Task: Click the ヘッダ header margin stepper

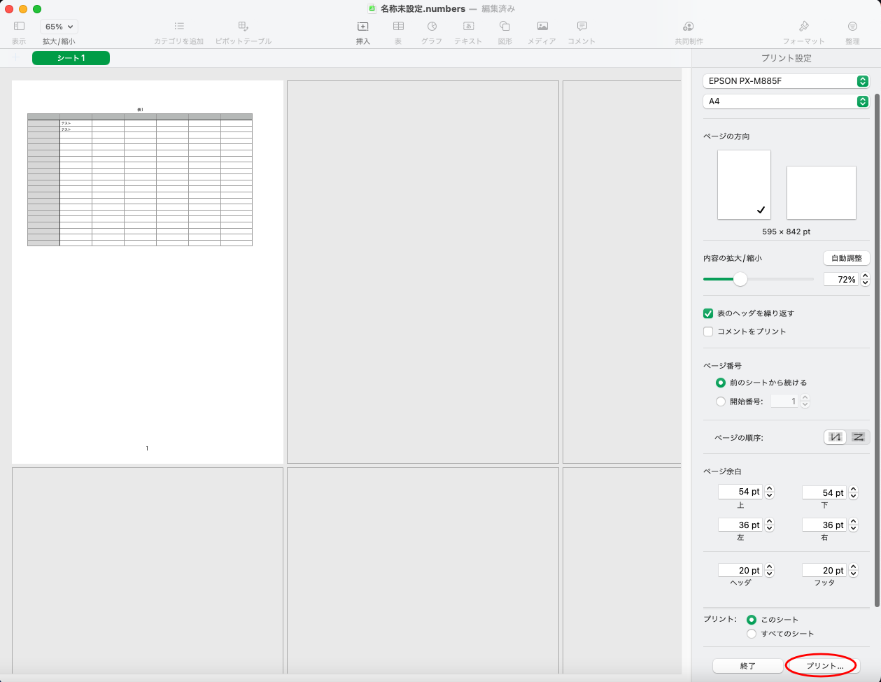Action: (769, 570)
